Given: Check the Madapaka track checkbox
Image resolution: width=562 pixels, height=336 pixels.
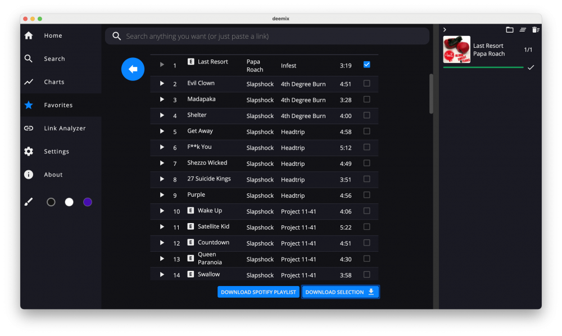Looking at the screenshot, I should [x=367, y=99].
